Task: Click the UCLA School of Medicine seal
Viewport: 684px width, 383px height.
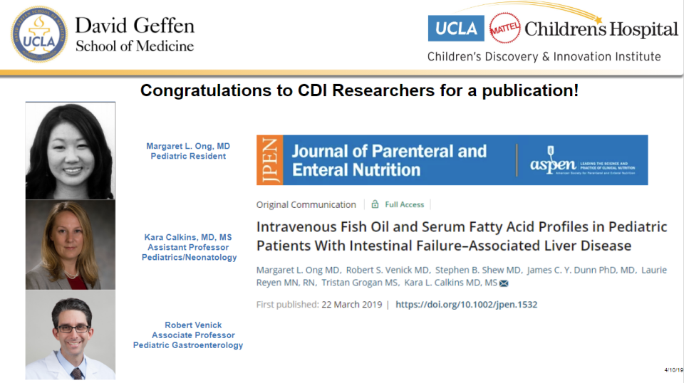Action: point(39,34)
